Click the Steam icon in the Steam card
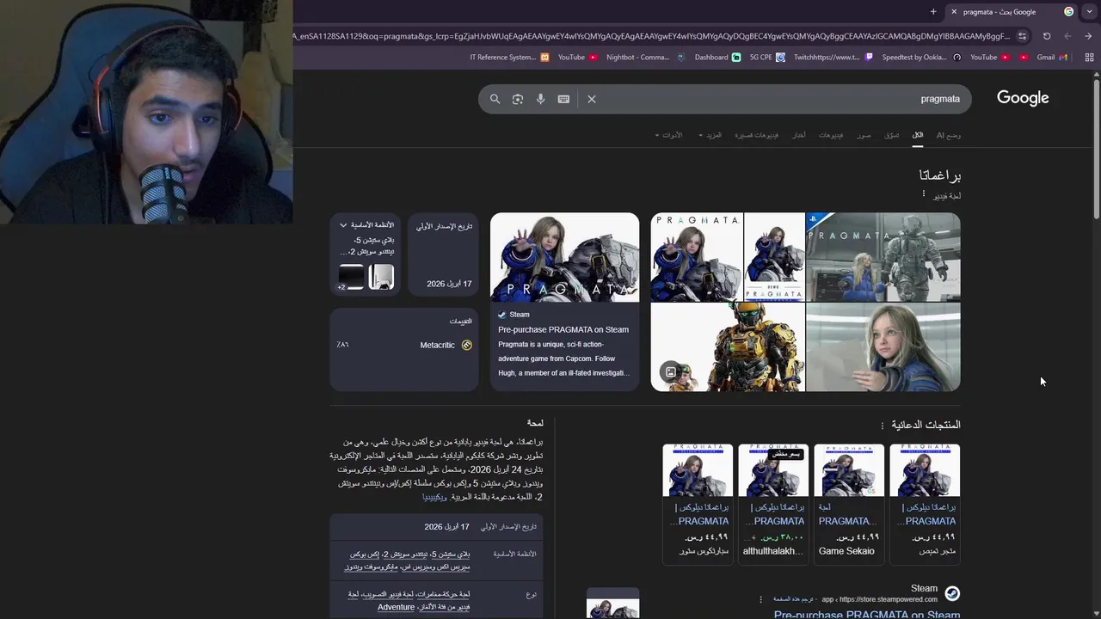The image size is (1101, 619). click(x=501, y=315)
